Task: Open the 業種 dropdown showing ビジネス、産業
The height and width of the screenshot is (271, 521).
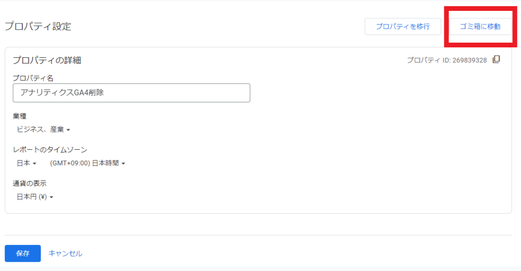Action: (43, 130)
